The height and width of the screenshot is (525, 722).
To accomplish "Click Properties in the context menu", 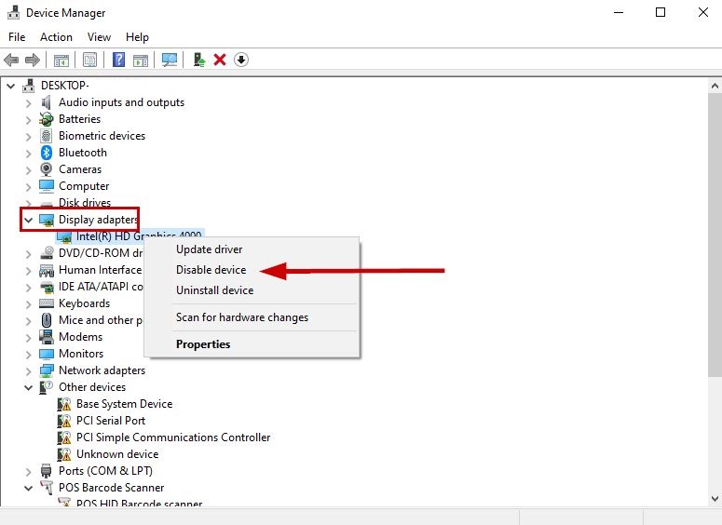I will [203, 344].
